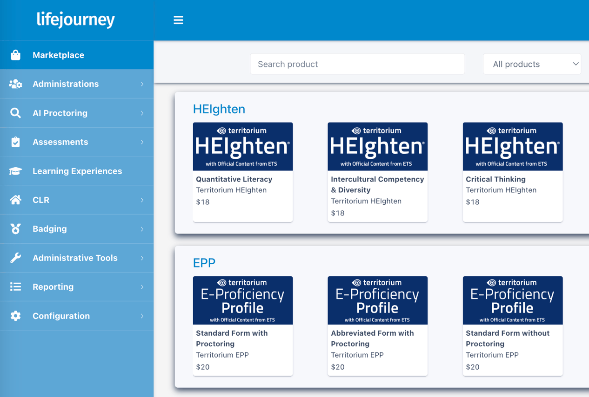Open the Quantitative Literacy product card
This screenshot has height=397, width=589.
pyautogui.click(x=242, y=172)
